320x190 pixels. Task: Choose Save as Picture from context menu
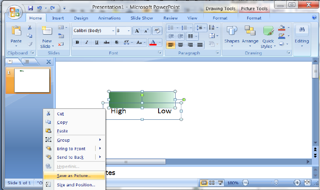pyautogui.click(x=74, y=175)
